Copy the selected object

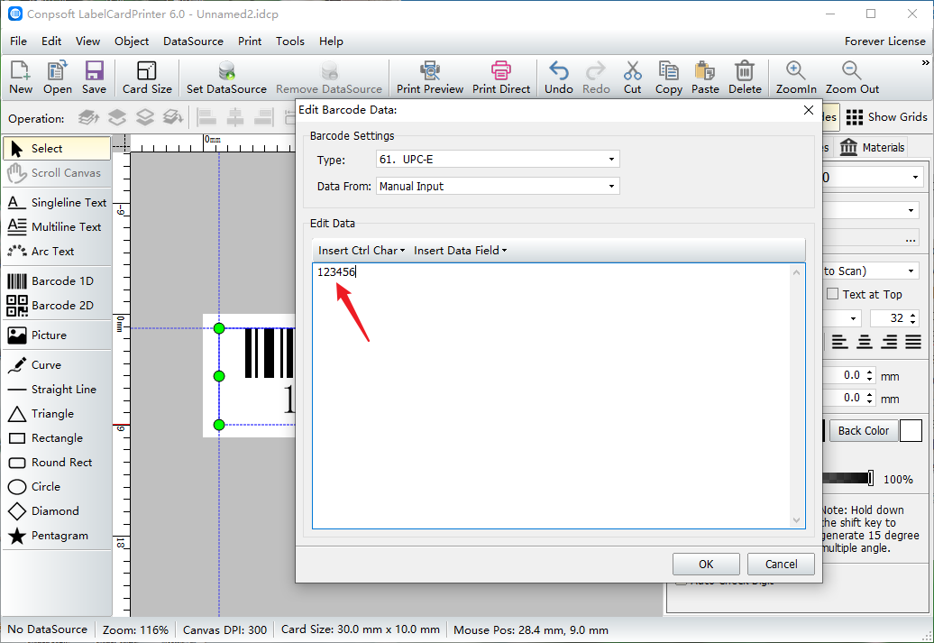[x=668, y=78]
